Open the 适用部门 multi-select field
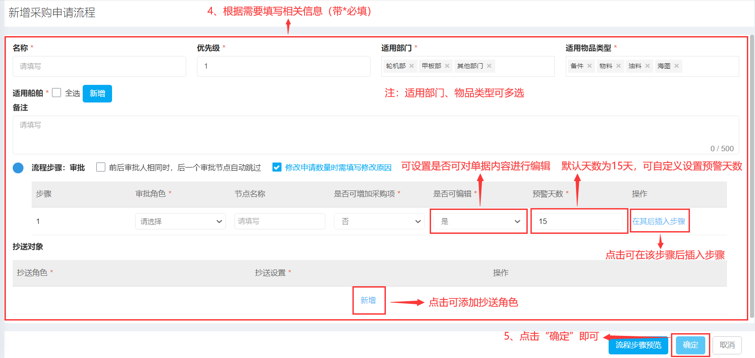The height and width of the screenshot is (358, 755). [468, 66]
